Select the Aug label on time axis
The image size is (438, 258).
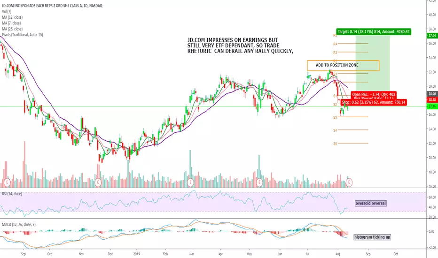coord(338,254)
